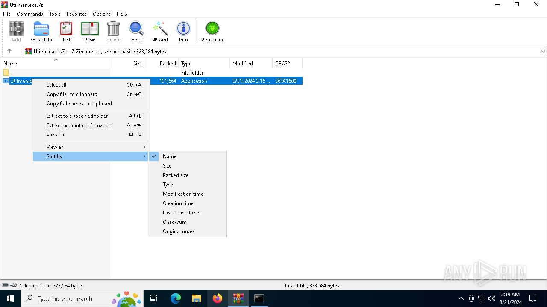Expand the View as submenu
Image resolution: width=547 pixels, height=307 pixels.
pos(91,147)
